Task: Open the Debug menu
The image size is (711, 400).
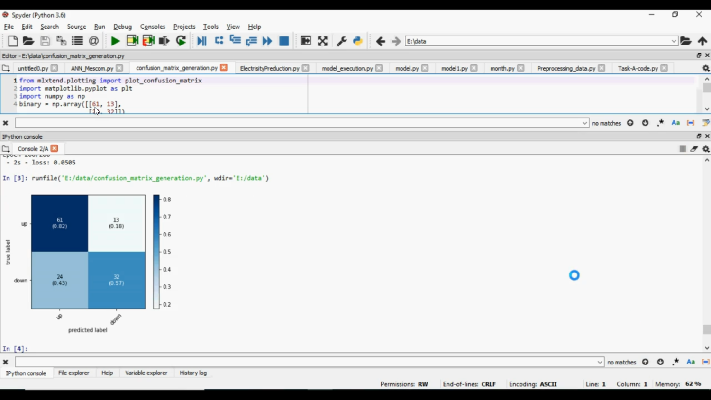Action: point(122,27)
